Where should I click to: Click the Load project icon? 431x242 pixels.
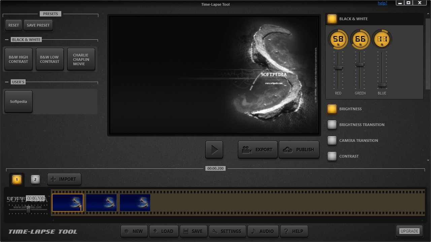(156, 231)
